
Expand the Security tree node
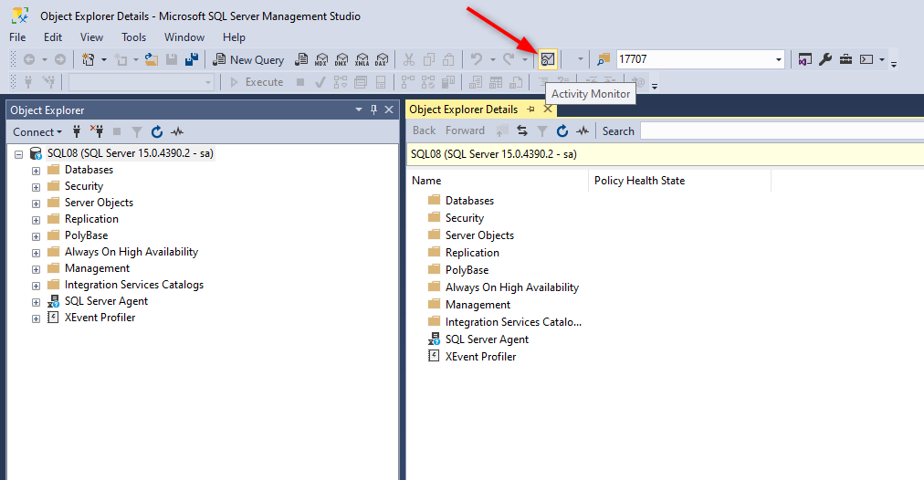[x=36, y=187]
